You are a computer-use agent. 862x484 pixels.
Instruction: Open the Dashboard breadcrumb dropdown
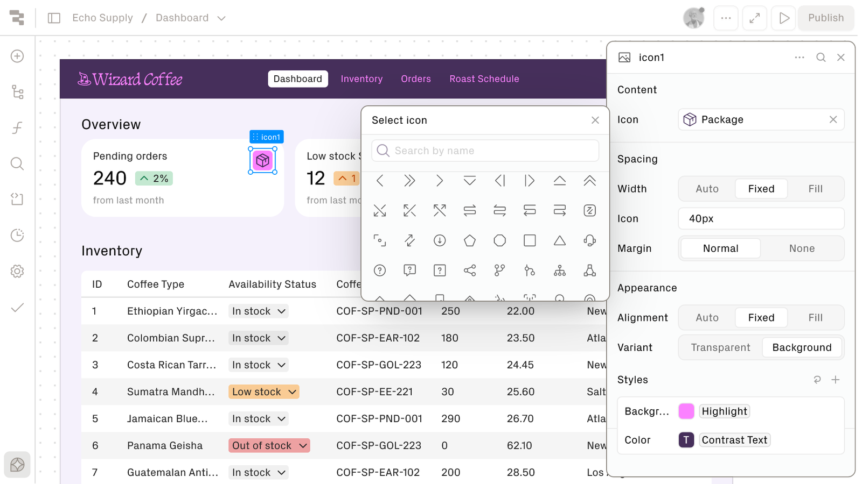coord(221,18)
